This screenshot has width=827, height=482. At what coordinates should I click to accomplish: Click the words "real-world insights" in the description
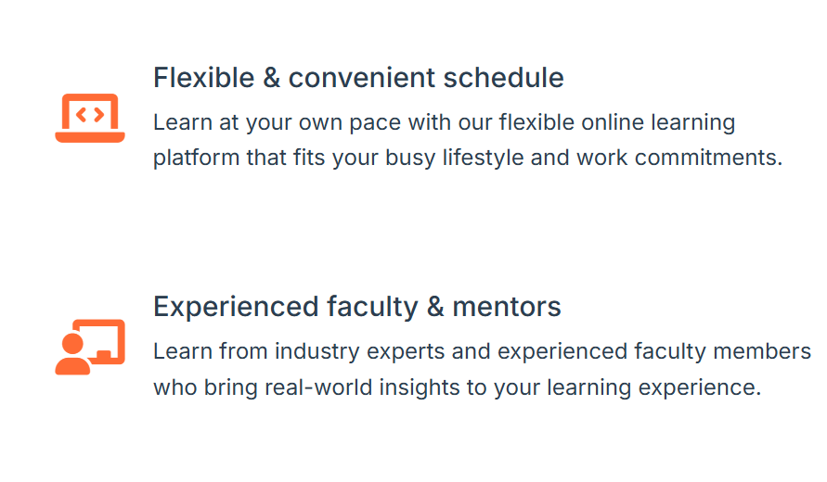[x=362, y=387]
